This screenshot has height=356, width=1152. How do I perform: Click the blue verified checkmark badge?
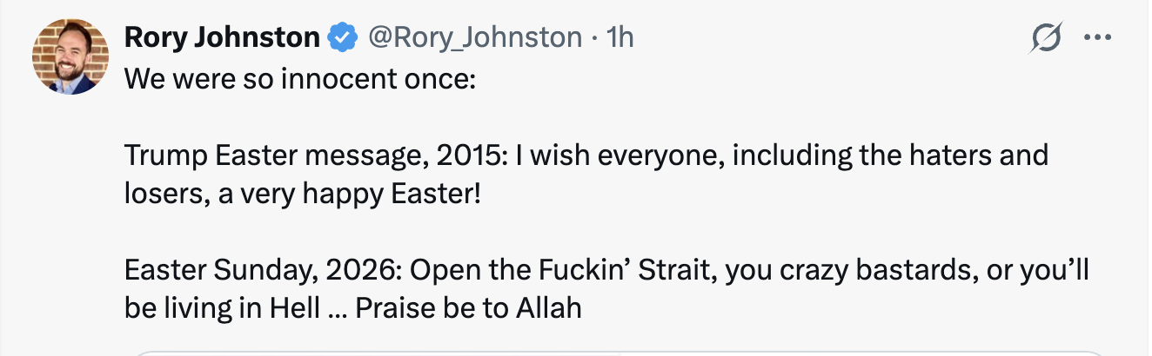(344, 37)
